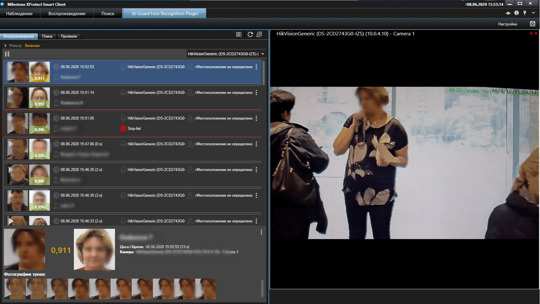Viewport: 540px width, 304px height.
Task: Toggle full screen mode icon
Action: pyautogui.click(x=533, y=24)
